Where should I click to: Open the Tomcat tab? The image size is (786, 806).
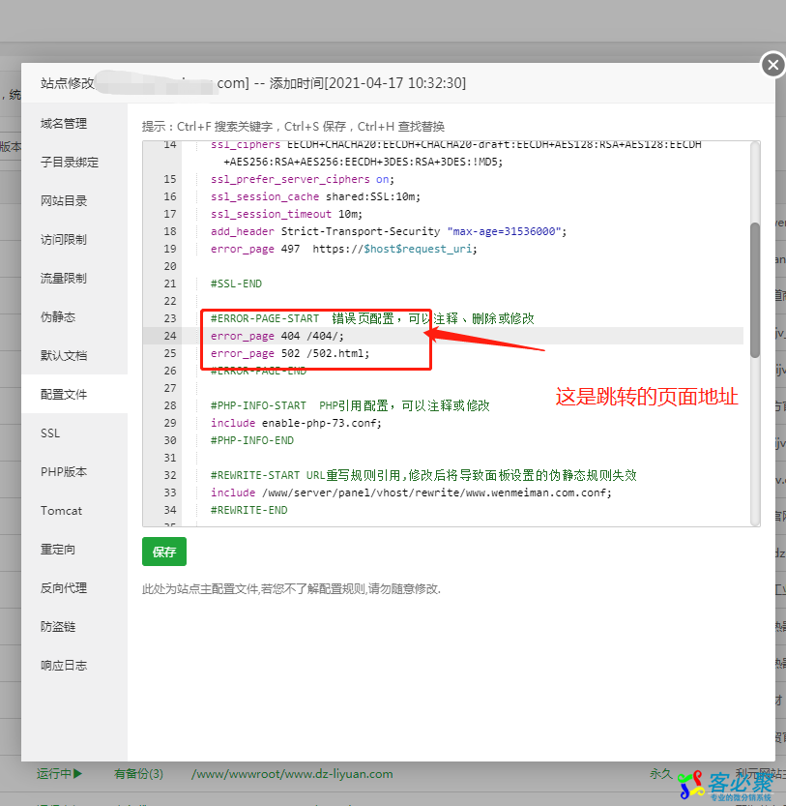(x=61, y=511)
